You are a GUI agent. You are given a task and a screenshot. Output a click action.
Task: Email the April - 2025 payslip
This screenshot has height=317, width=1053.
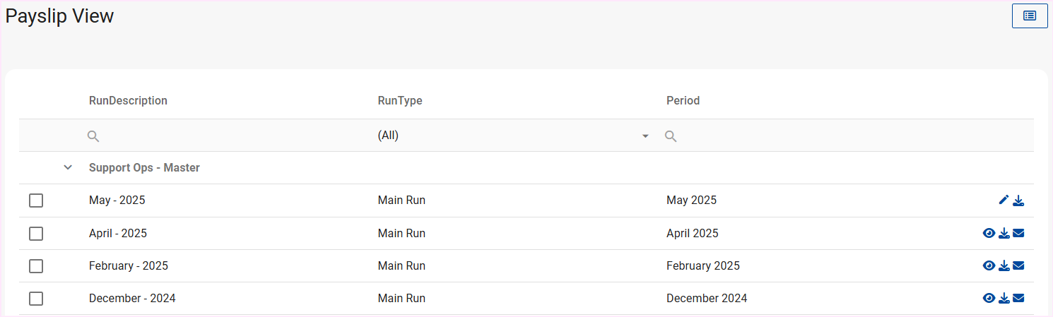pos(1018,234)
